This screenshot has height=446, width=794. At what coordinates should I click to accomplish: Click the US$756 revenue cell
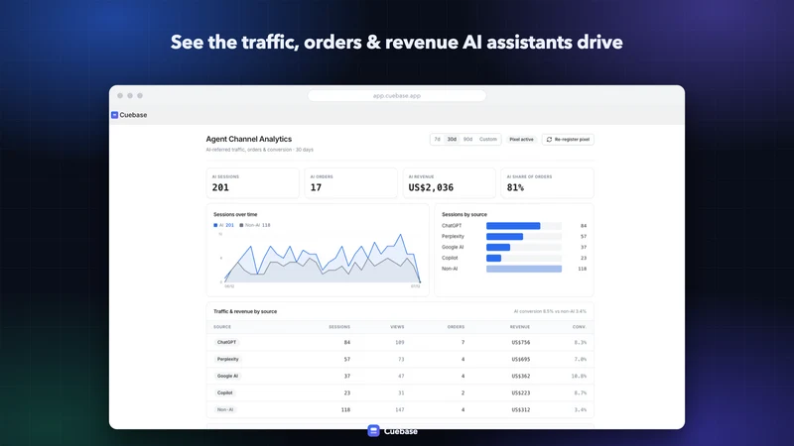(520, 342)
